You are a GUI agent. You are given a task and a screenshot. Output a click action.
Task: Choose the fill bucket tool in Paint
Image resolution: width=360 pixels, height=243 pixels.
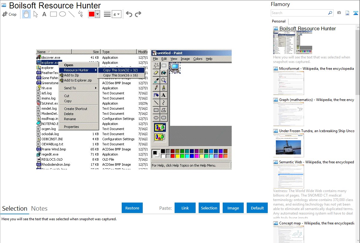point(164,73)
